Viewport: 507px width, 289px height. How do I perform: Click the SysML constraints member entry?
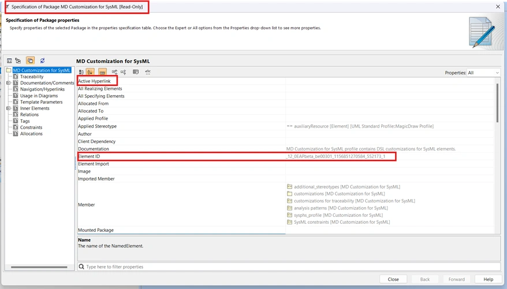[341, 222]
